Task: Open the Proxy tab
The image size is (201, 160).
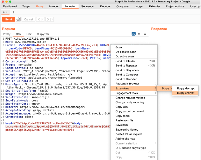Action: pos(40,6)
